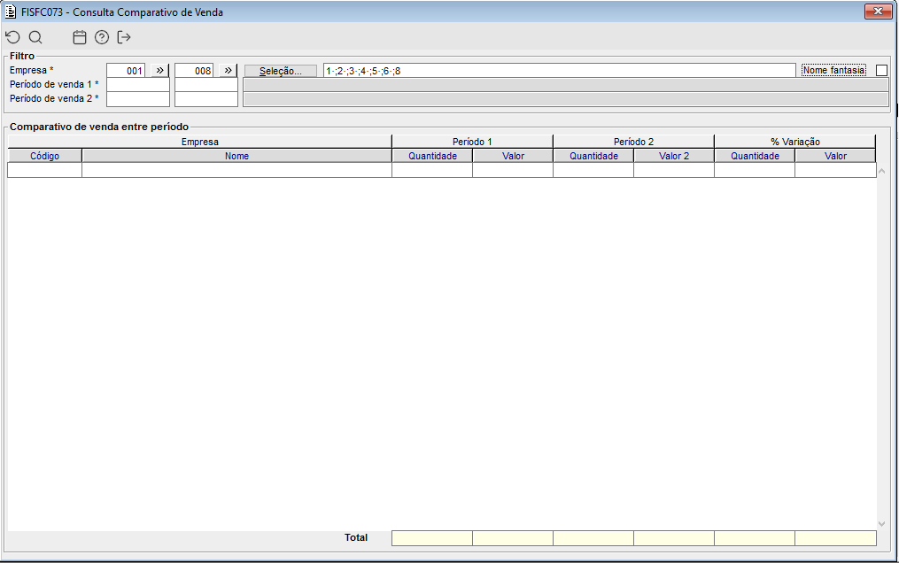
Task: Click the Valor 2 column header
Action: pos(674,156)
